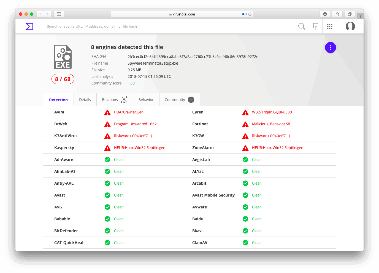Click the search or scan input field
The height and width of the screenshot is (273, 379).
coord(169,26)
